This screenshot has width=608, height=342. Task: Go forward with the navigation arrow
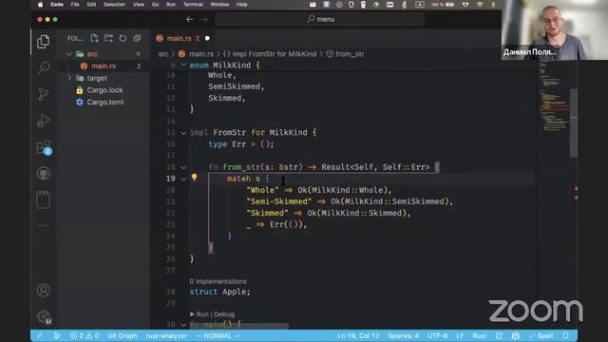pyautogui.click(x=204, y=19)
